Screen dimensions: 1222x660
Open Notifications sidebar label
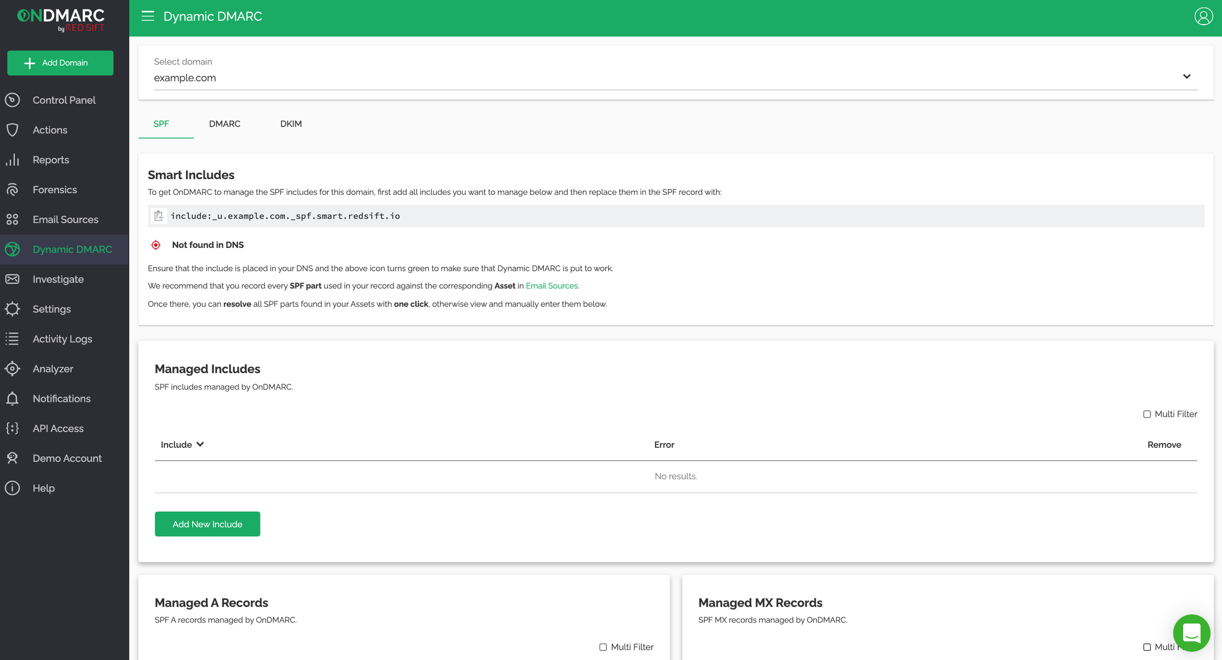tap(62, 399)
